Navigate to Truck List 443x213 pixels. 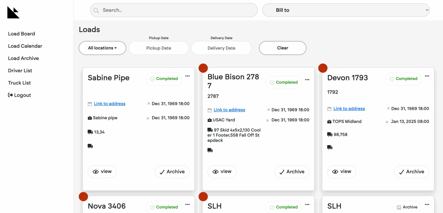coord(19,83)
